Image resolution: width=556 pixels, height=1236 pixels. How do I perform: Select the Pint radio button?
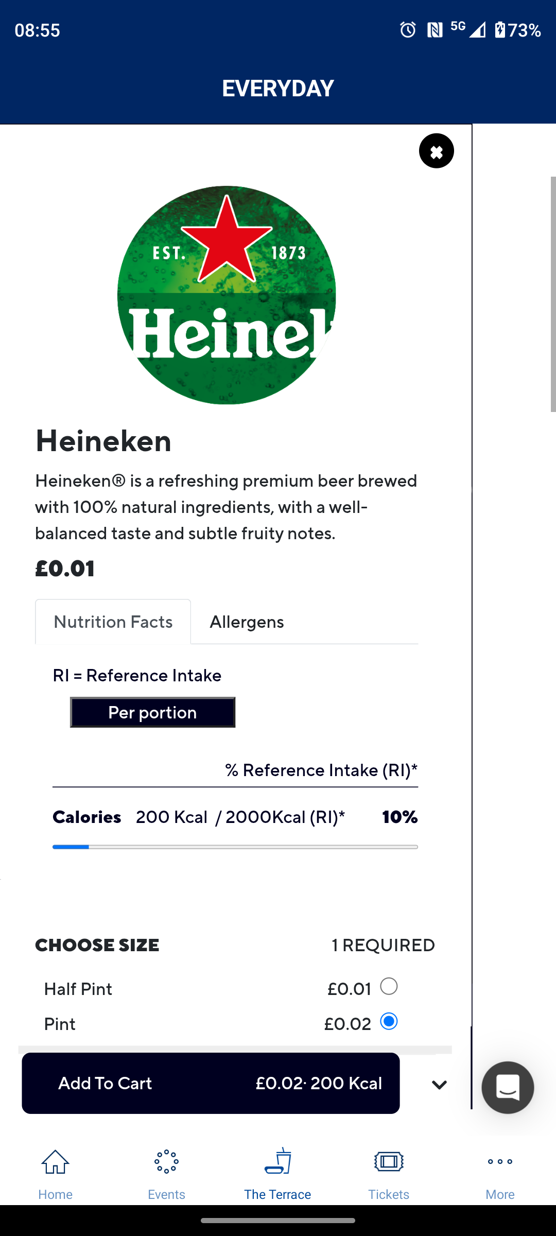[x=389, y=1021]
